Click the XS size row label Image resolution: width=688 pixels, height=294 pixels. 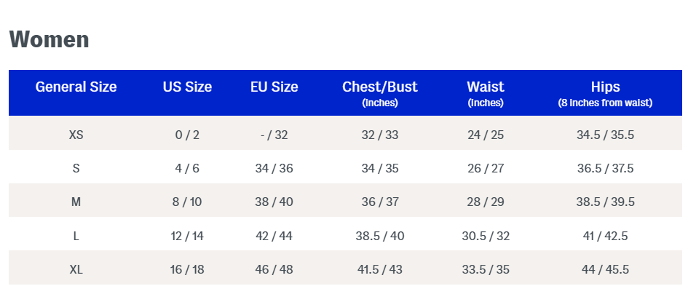click(x=76, y=135)
